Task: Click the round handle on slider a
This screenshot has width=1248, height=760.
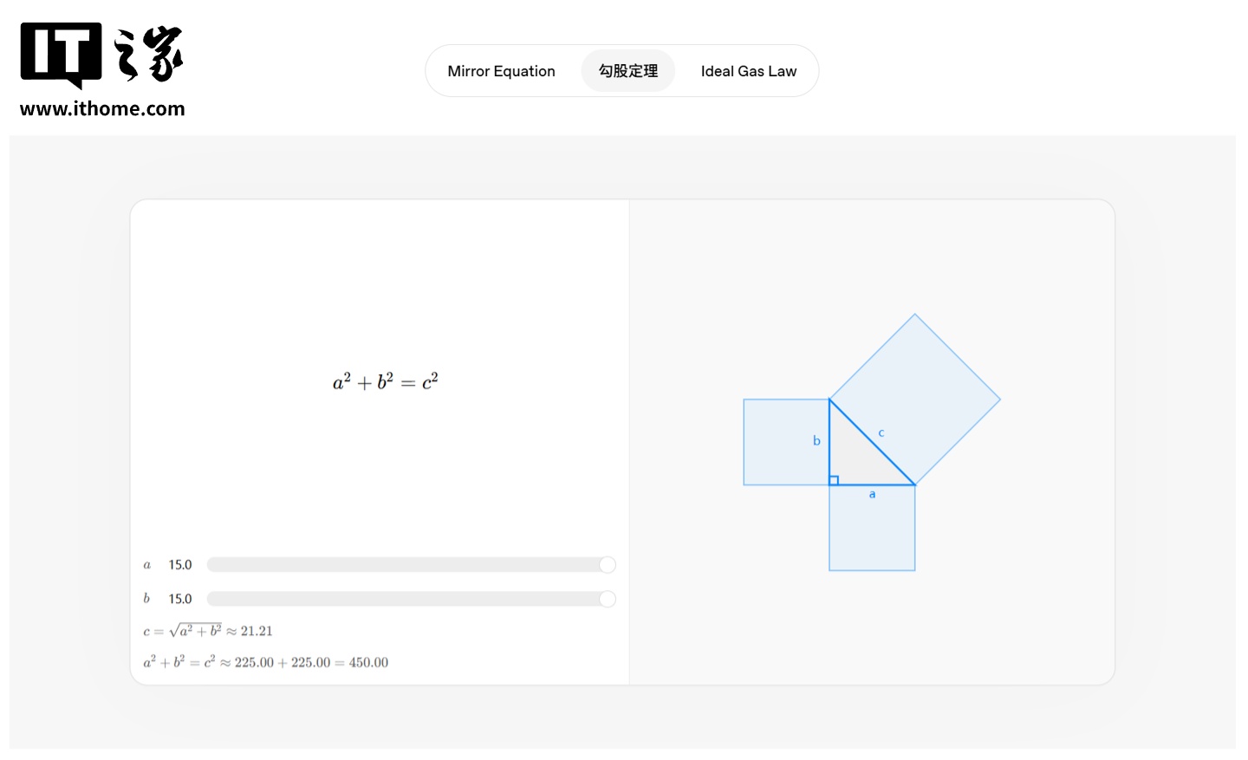Action: click(608, 565)
